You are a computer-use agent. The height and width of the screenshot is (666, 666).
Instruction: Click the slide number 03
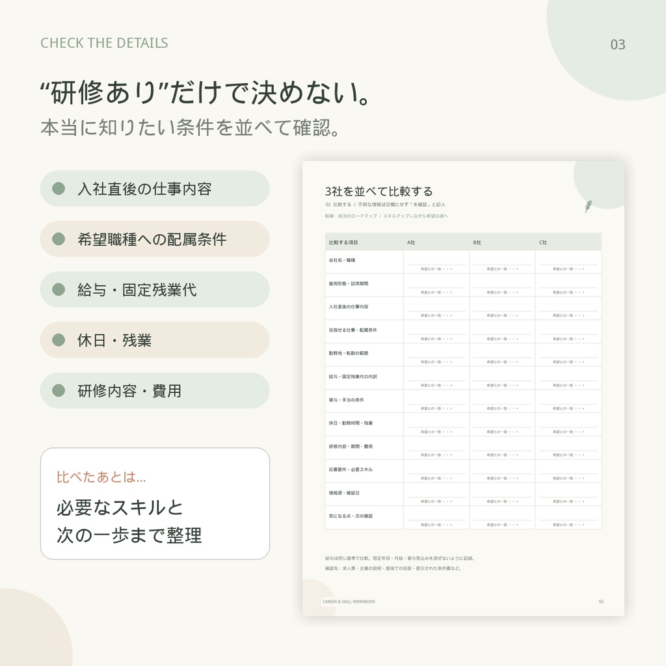coord(618,45)
